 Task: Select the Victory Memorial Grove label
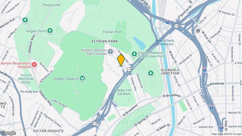click(26, 79)
